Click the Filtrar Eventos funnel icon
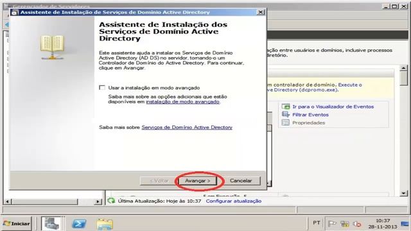 (x=286, y=114)
